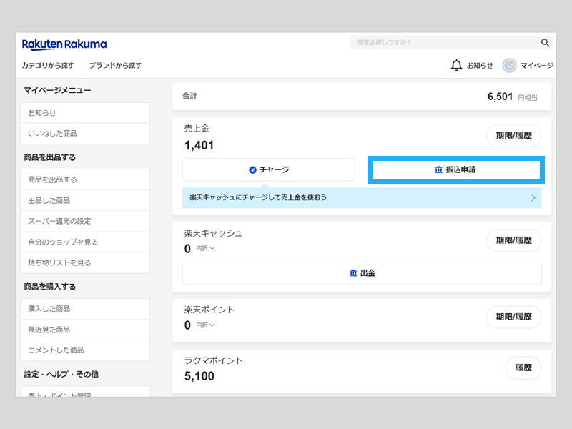Screen dimensions: 572x429
Task: Expand 内訳 under 楽天ポイント
Action: 205,325
